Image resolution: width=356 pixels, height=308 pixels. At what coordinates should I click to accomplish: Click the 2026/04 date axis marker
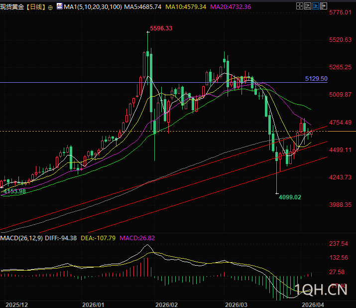pos(313,305)
